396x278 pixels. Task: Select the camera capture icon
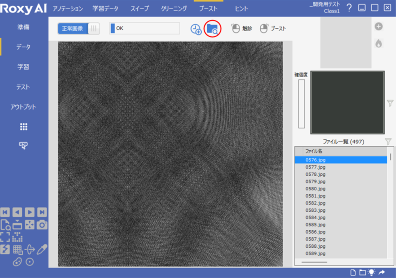[x=42, y=225]
